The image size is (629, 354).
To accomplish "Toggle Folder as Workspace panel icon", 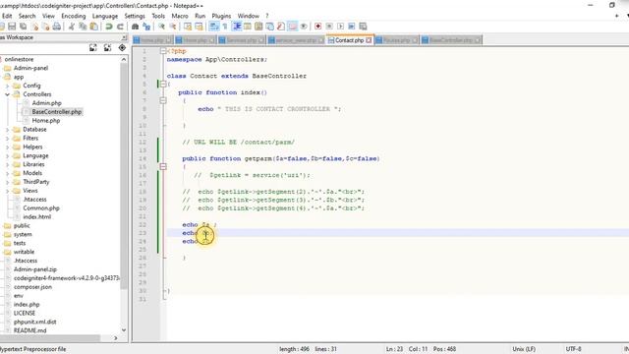I will click(293, 27).
